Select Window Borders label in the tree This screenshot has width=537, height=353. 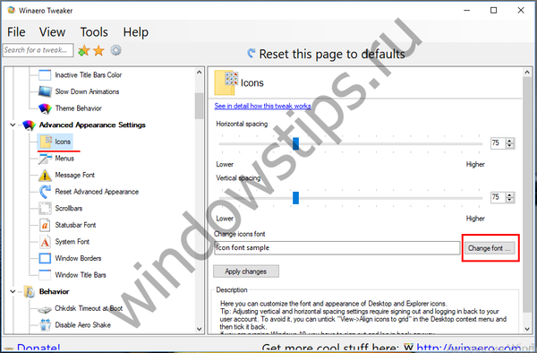78,258
